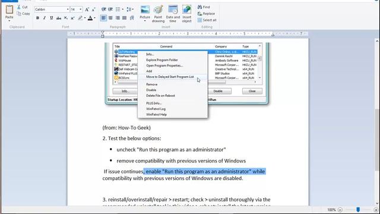This screenshot has height=214, width=380.
Task: Click the "remove compatibility with previous versions" bullet
Action: 181,160
